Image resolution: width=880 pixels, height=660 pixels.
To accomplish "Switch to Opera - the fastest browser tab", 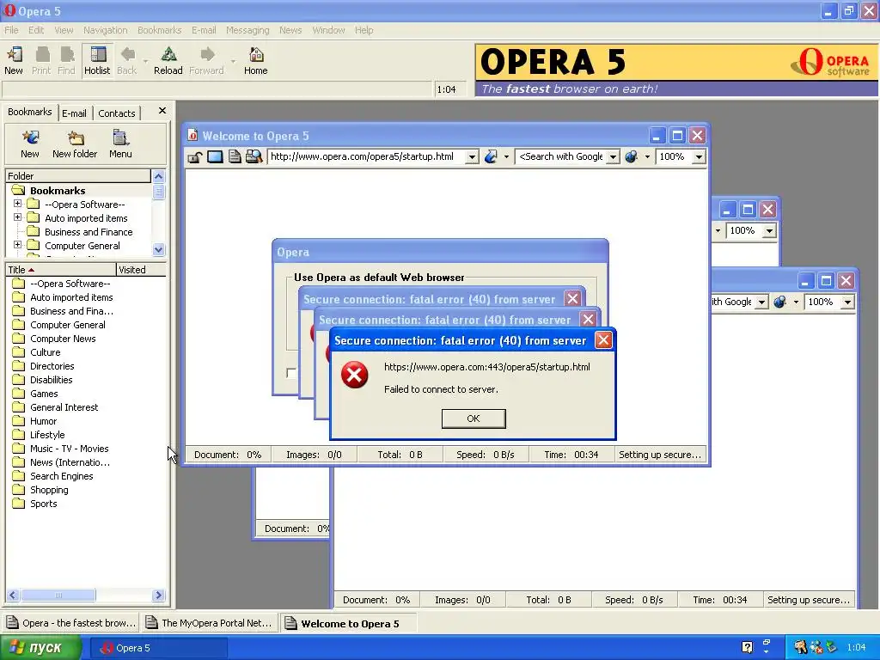I will click(x=71, y=623).
